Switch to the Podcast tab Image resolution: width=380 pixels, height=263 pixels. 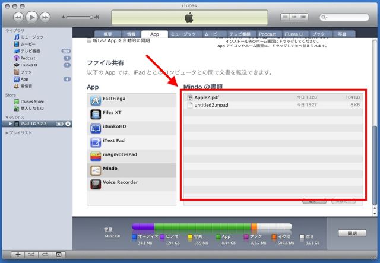point(268,34)
